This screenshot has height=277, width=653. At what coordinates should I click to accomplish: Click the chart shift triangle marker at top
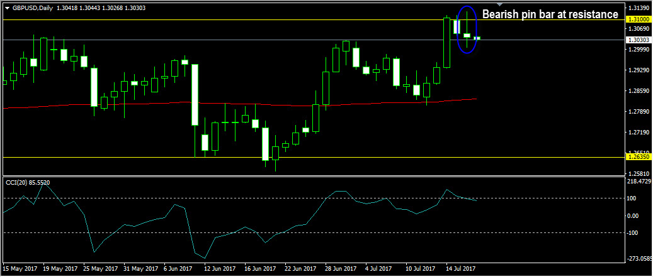(x=500, y=4)
